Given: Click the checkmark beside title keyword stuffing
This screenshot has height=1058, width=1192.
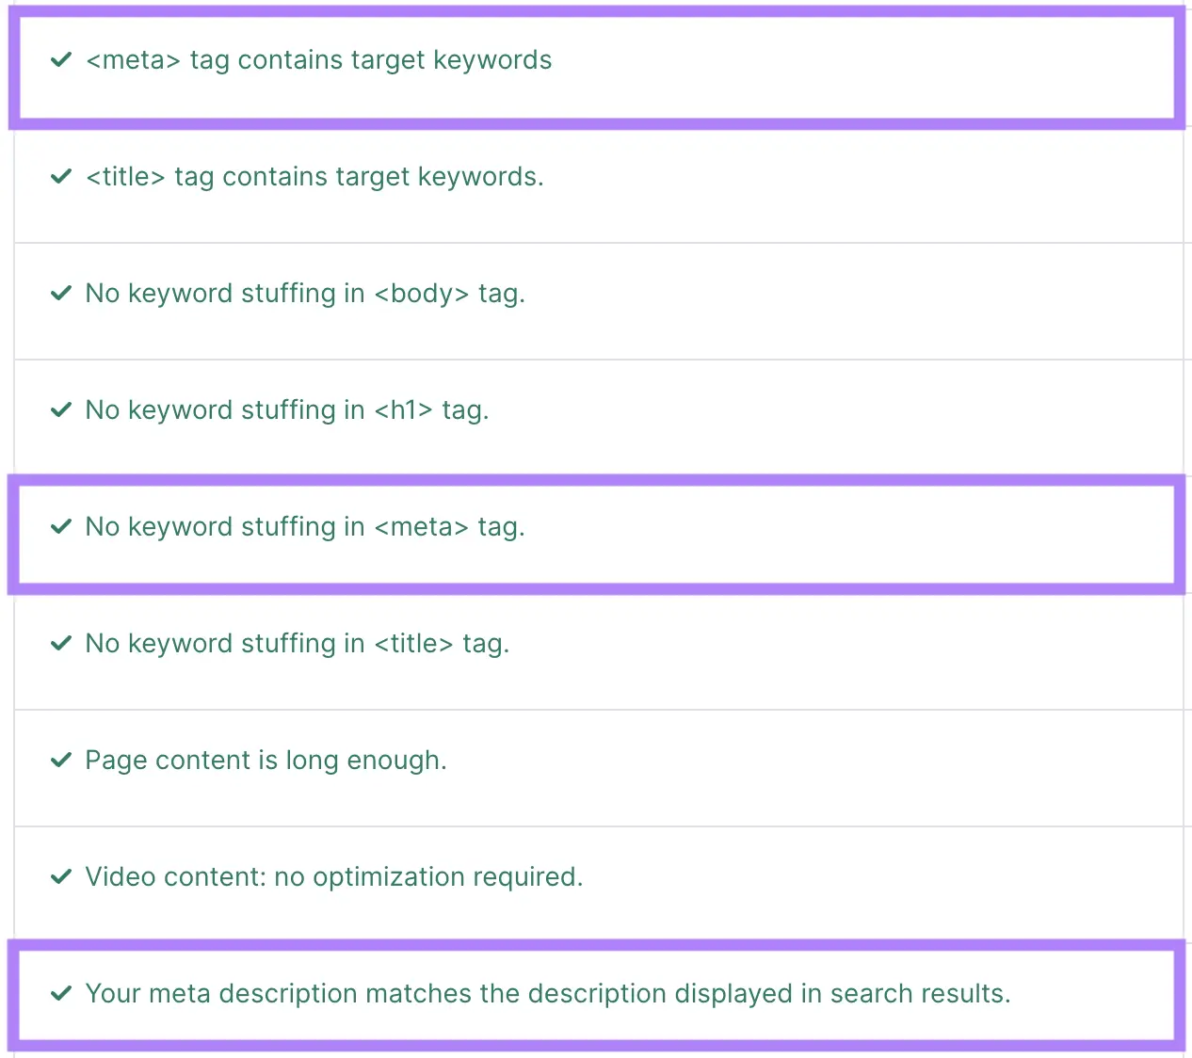Looking at the screenshot, I should [60, 643].
